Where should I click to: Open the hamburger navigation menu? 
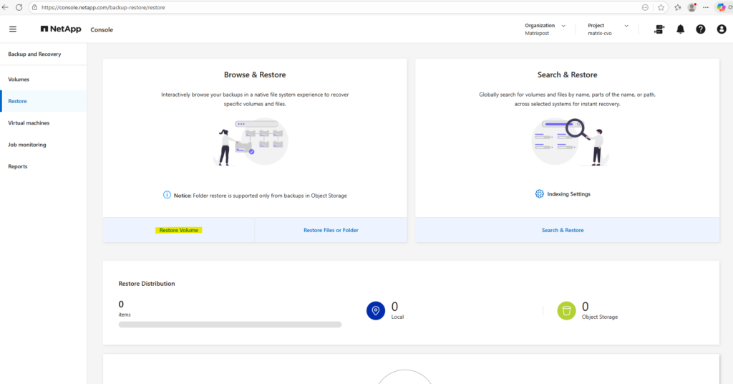click(12, 29)
